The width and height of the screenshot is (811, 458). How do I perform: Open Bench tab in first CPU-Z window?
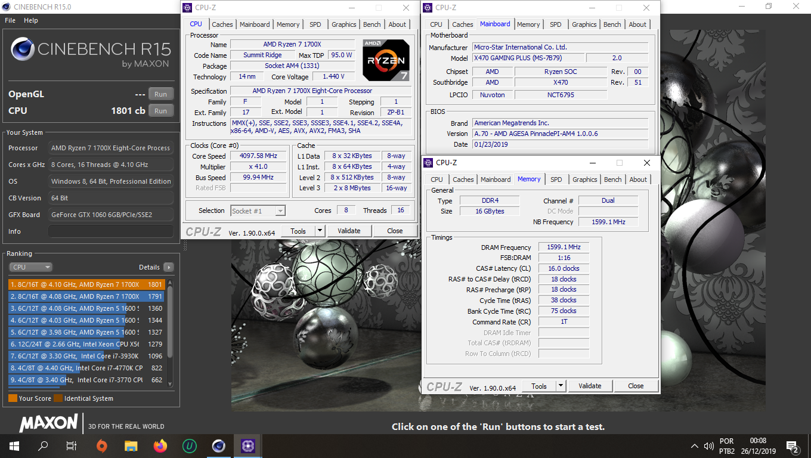(372, 24)
